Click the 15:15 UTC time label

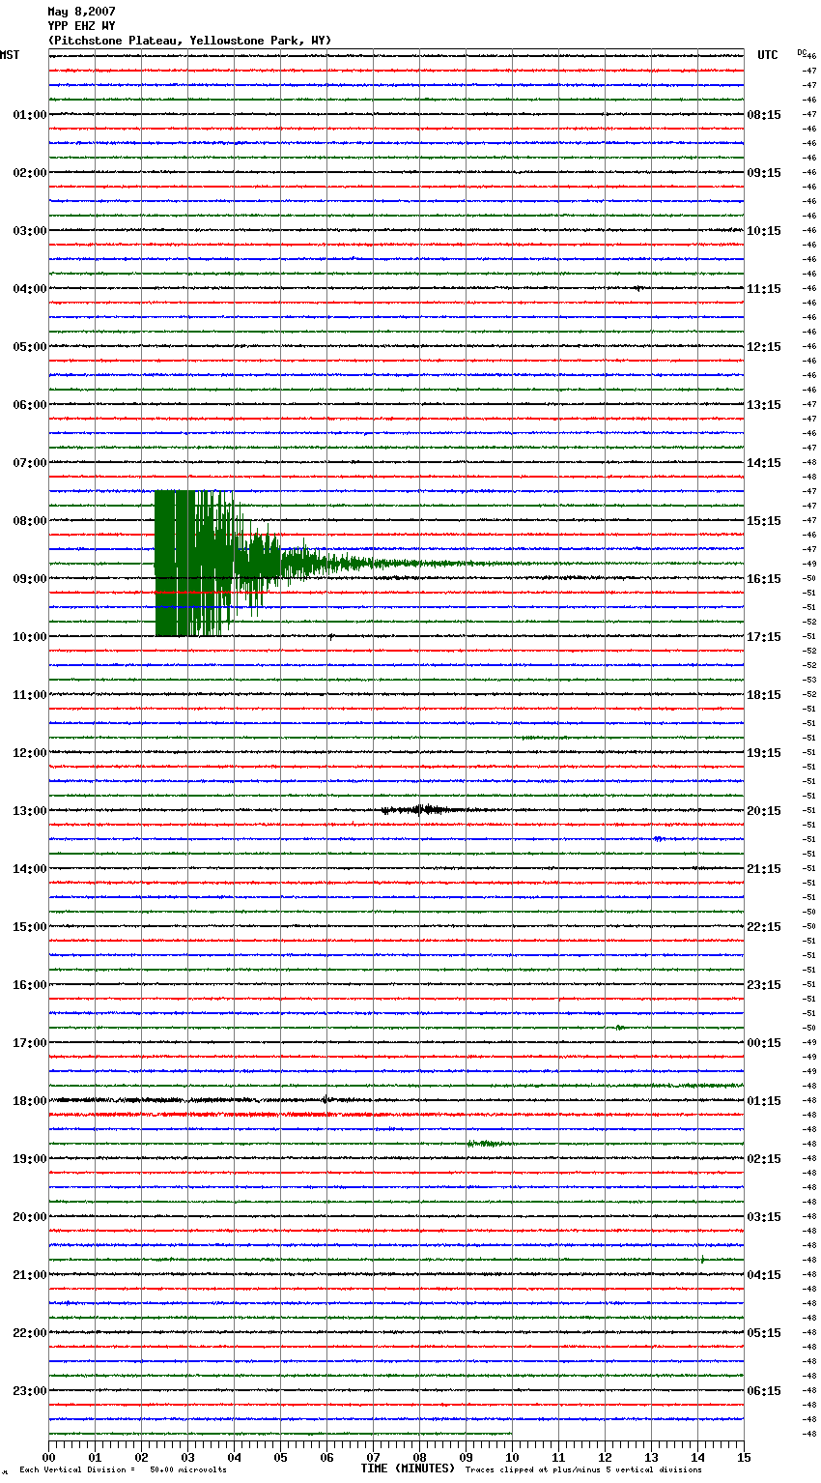pyautogui.click(x=764, y=521)
